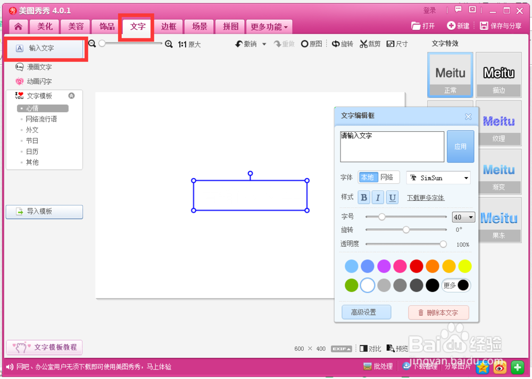The image size is (532, 379).
Task: Switch to the 场景 tab
Action: (x=199, y=27)
